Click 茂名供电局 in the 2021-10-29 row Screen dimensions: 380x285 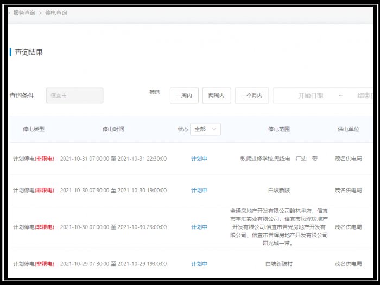(x=349, y=264)
